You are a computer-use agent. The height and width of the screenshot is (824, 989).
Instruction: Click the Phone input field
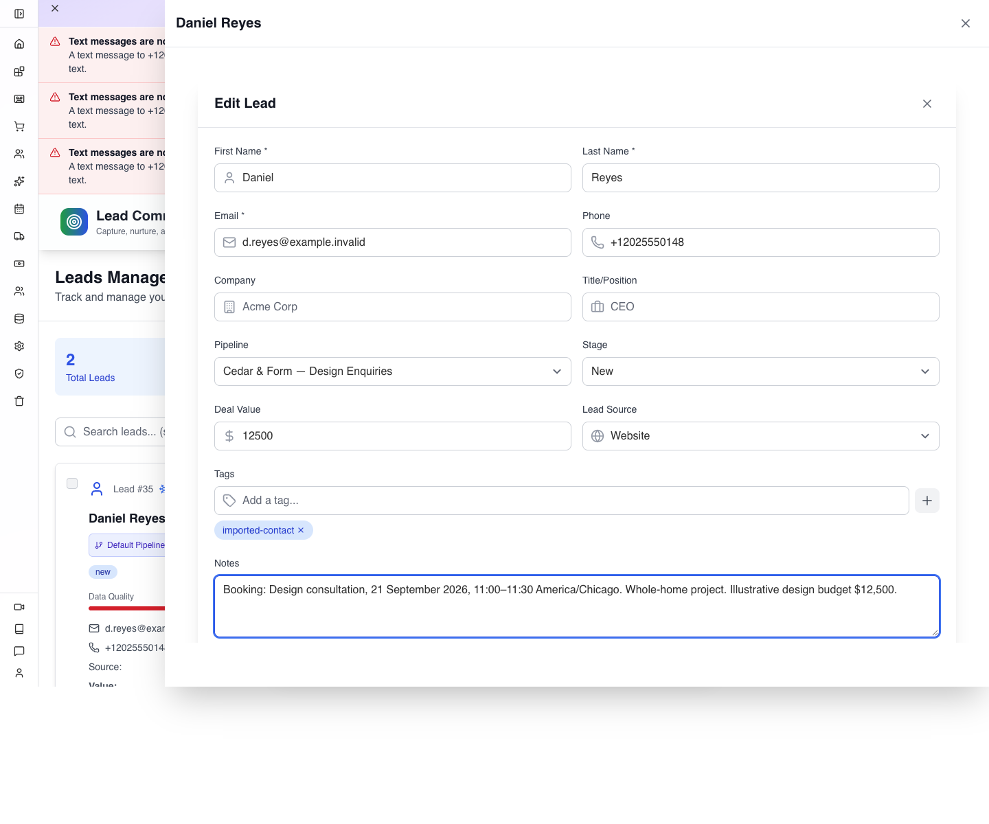[761, 242]
